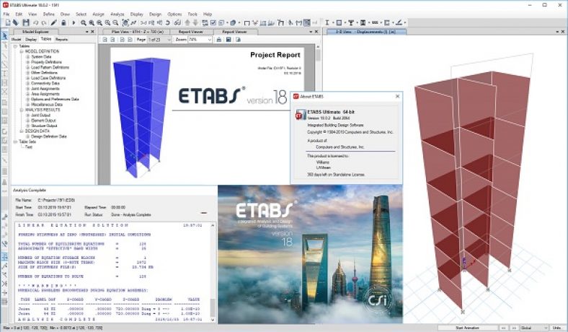The height and width of the screenshot is (332, 568).
Task: Open the Analyze menu
Action: click(x=117, y=14)
